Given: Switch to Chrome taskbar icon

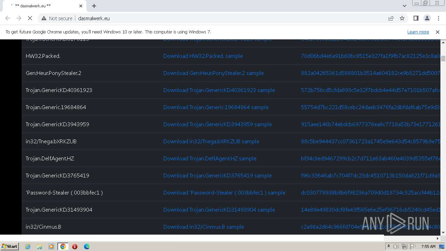Looking at the screenshot, I should click(x=63, y=246).
